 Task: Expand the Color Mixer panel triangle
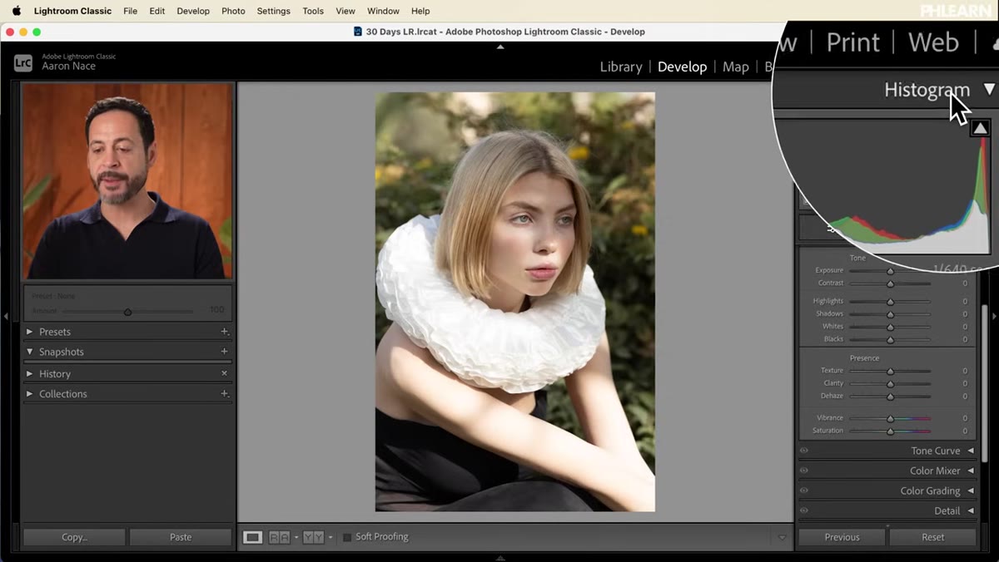click(971, 471)
